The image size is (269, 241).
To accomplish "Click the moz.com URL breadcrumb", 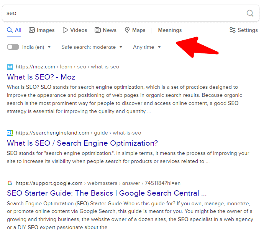I will click(67, 67).
